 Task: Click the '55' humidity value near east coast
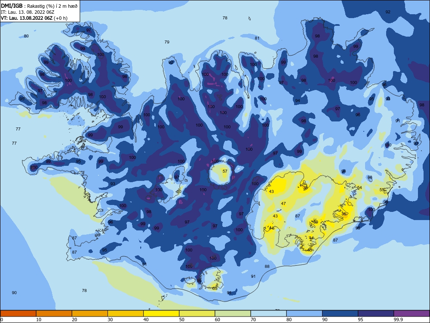pyautogui.click(x=382, y=190)
